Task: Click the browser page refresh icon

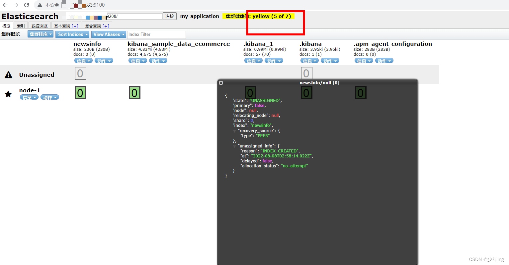Action: tap(27, 5)
